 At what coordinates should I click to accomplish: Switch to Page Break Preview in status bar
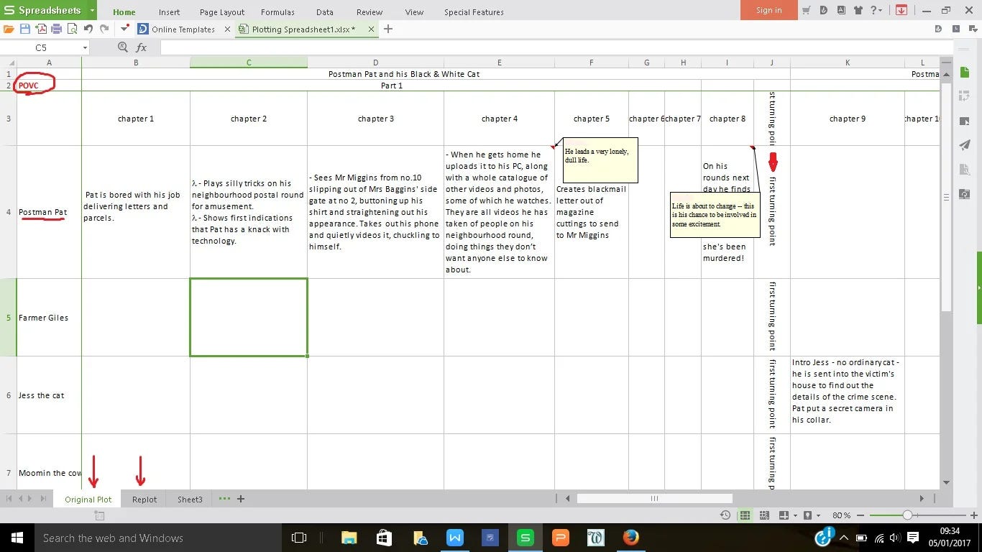point(763,515)
